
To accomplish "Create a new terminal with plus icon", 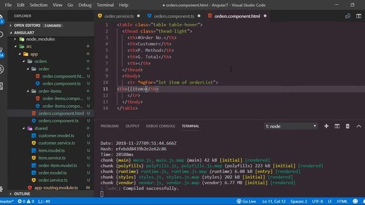I will [x=326, y=126].
